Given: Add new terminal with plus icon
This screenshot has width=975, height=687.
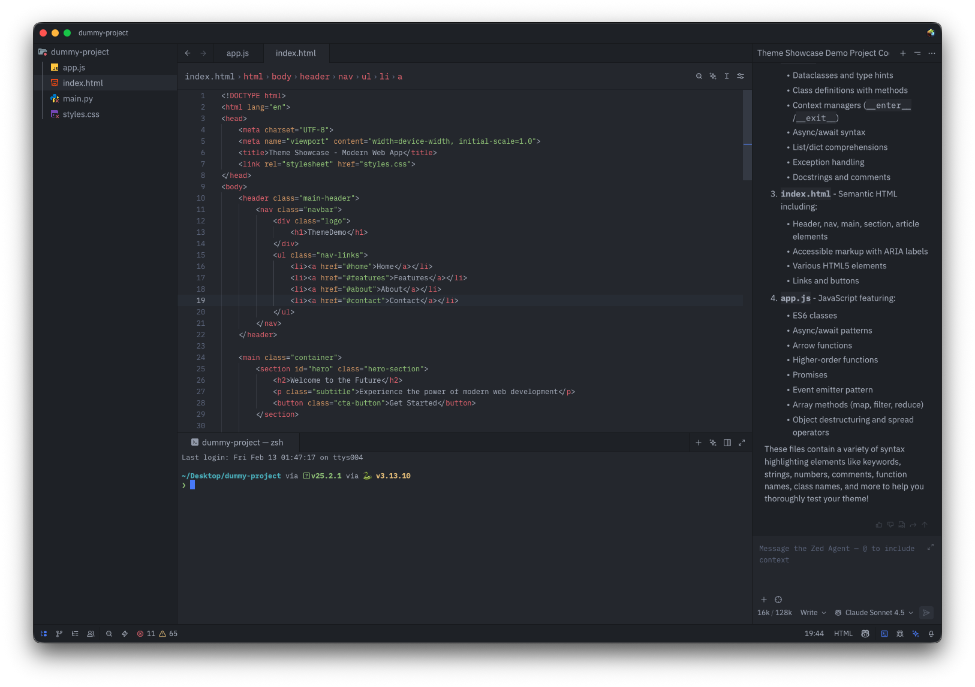Looking at the screenshot, I should click(699, 443).
